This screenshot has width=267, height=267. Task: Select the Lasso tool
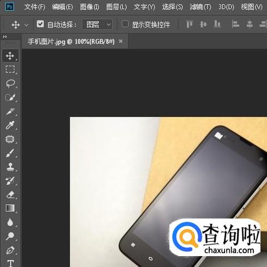click(x=10, y=83)
